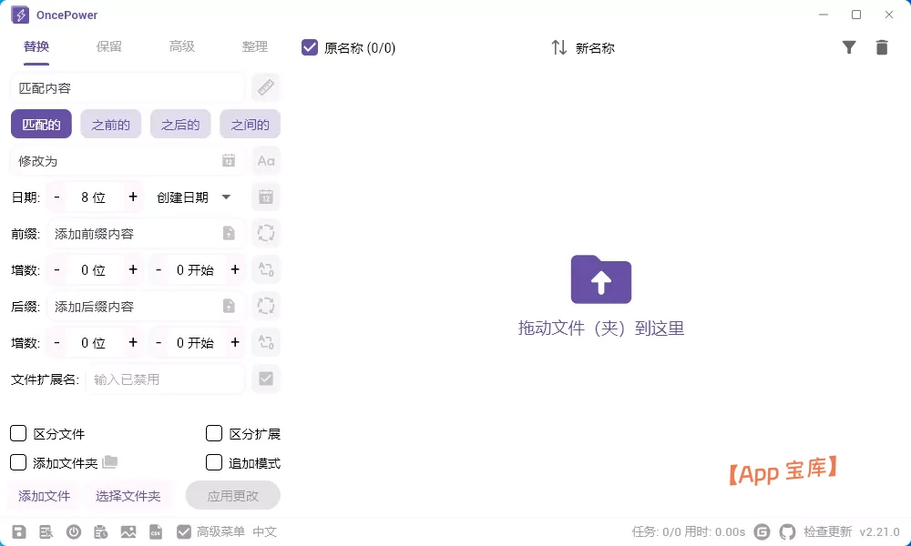The width and height of the screenshot is (911, 546).
Task: Open the regex/edit tool next to 匹配内容
Action: [265, 87]
